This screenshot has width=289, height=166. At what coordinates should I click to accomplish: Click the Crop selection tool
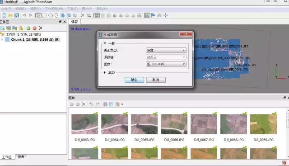click(89, 15)
